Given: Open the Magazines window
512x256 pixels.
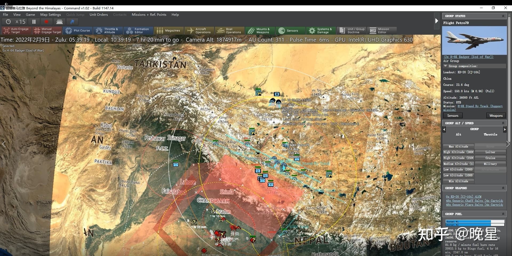Looking at the screenshot, I should pos(169,31).
